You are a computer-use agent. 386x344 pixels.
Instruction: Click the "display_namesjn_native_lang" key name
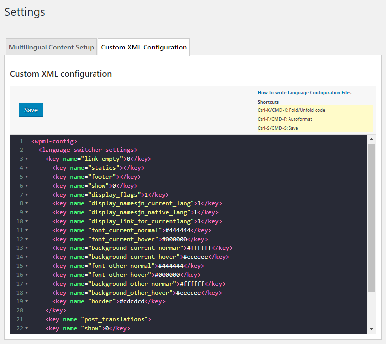[139, 212]
